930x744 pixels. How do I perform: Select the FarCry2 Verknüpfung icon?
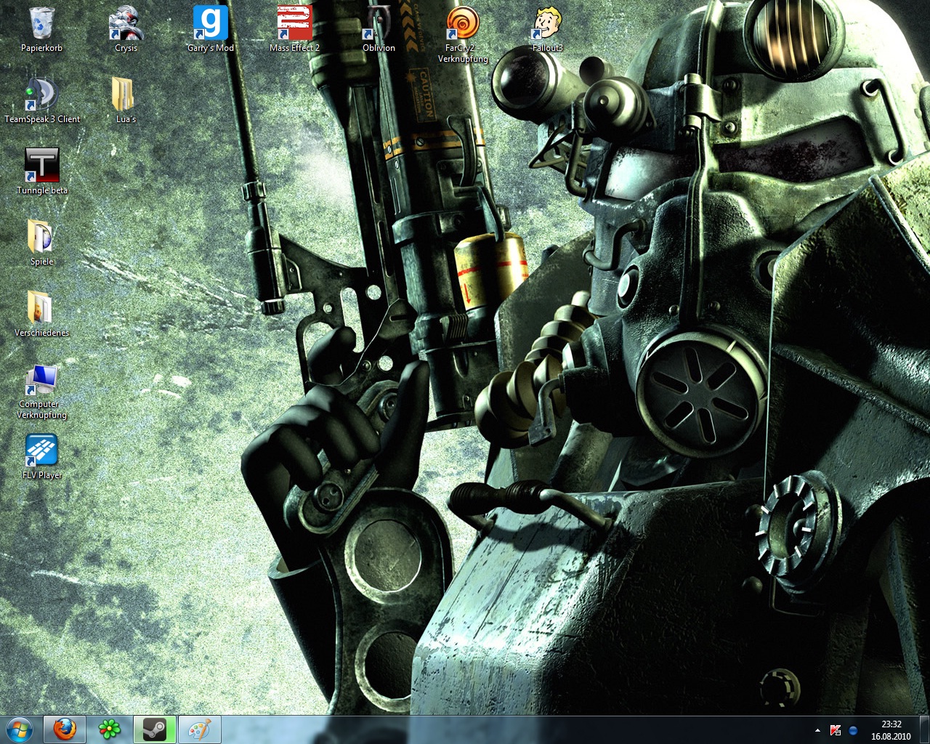coord(463,34)
